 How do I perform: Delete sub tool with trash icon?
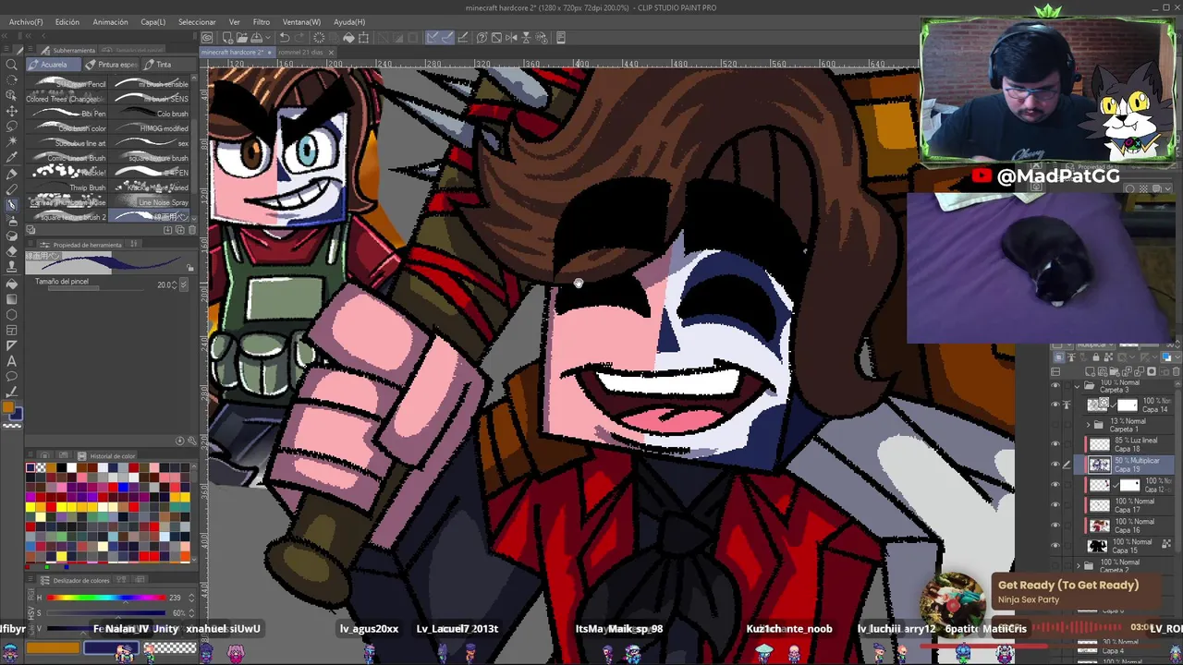(192, 230)
